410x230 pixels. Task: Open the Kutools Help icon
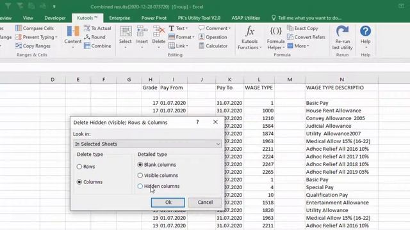[365, 31]
